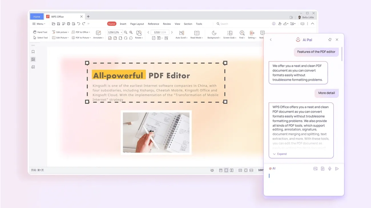Expand the PDF to Office dropdown
Viewport: 371px width, 208px height.
click(x=81, y=32)
